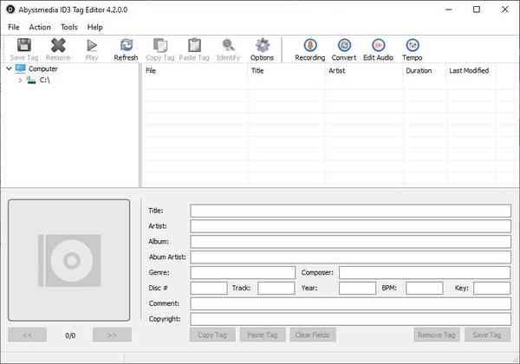Open the Tools menu
This screenshot has height=364, width=520.
tap(69, 27)
